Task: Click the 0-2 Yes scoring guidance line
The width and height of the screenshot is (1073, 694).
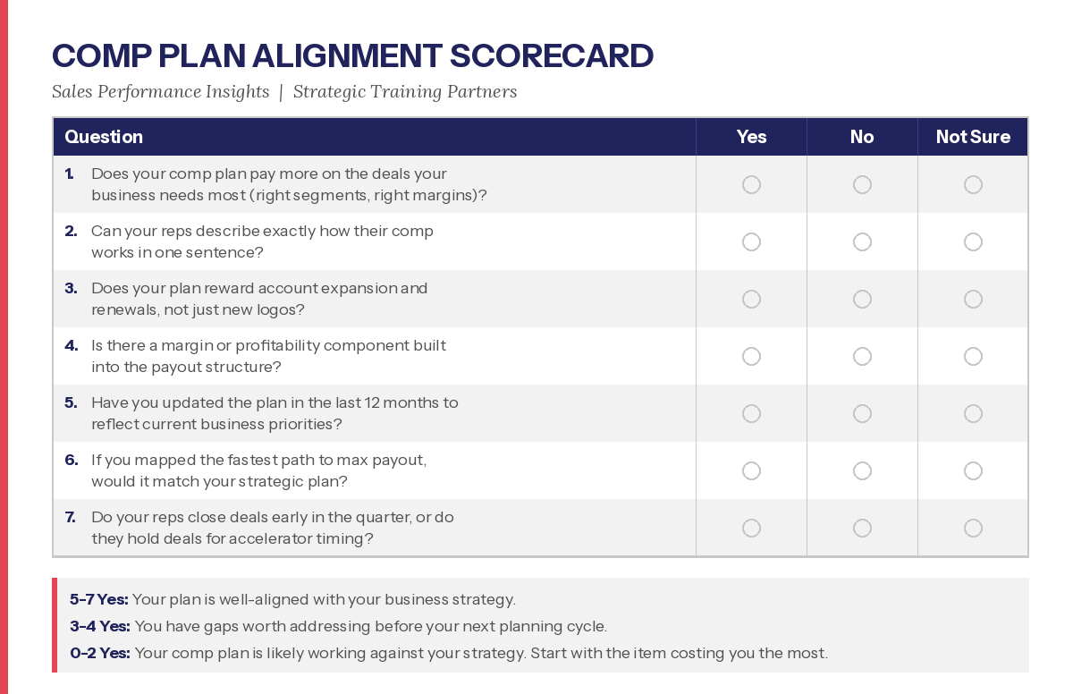Action: (448, 653)
